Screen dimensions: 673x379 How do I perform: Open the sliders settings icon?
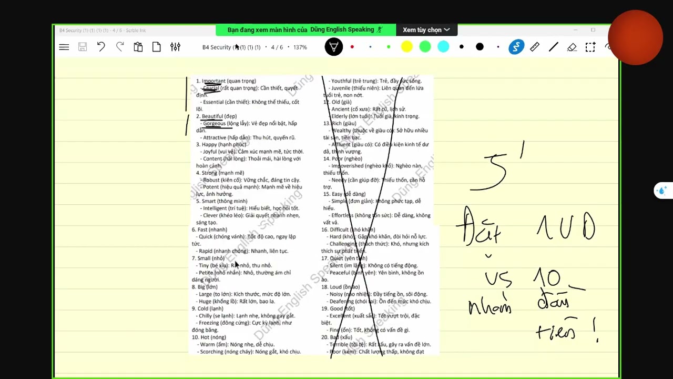[175, 47]
